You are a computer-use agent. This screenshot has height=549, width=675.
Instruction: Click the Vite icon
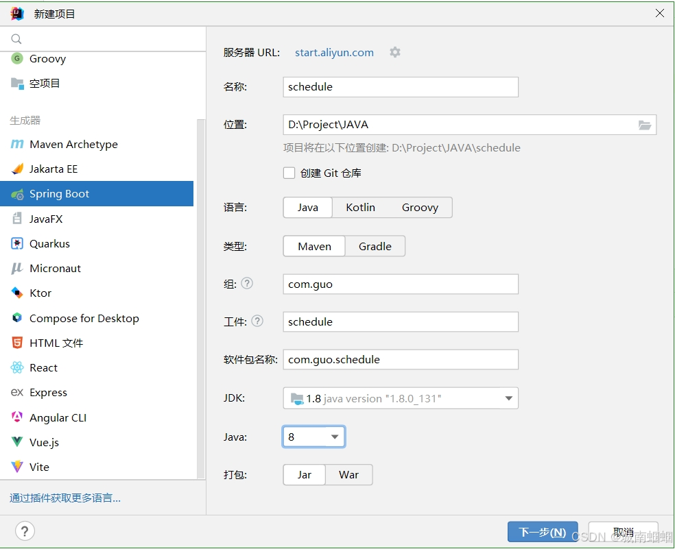pos(16,467)
